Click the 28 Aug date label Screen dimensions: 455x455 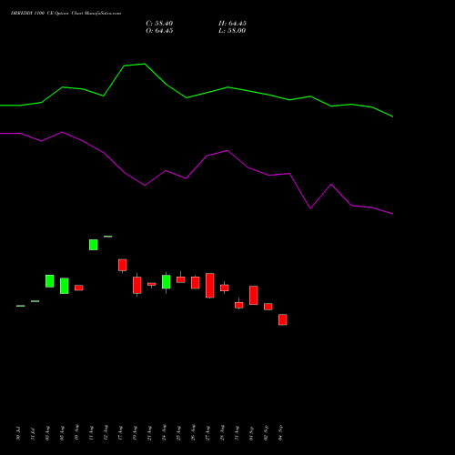[222, 432]
